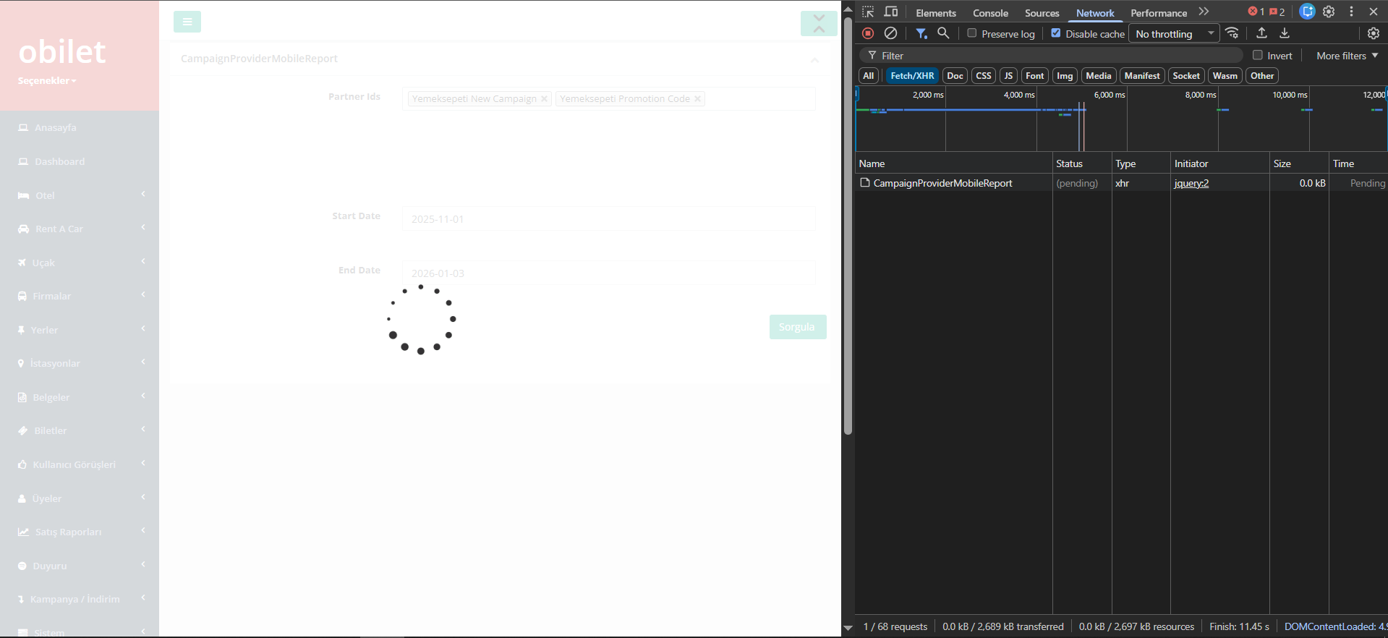The height and width of the screenshot is (638, 1388).
Task: Toggle the JS filter chip
Action: pyautogui.click(x=1008, y=76)
